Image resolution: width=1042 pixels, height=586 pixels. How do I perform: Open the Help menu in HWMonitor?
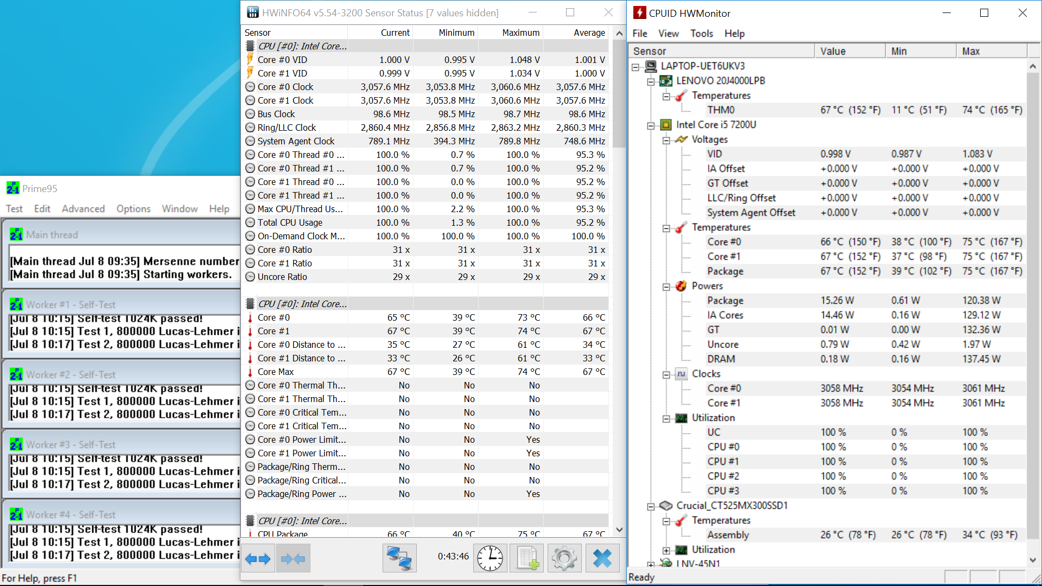tap(734, 34)
